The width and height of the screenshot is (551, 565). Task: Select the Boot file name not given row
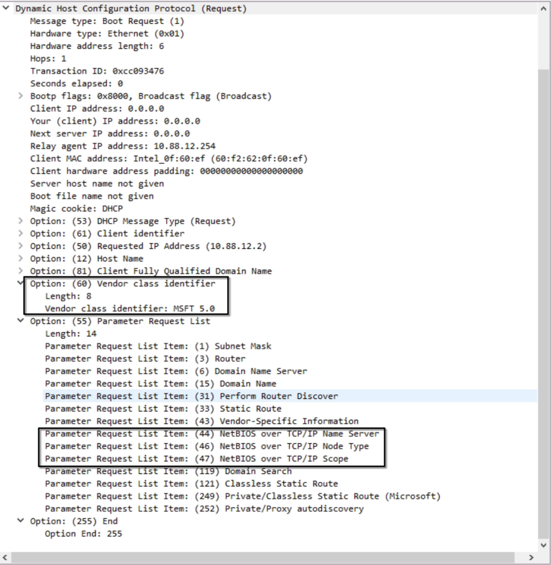(x=92, y=196)
